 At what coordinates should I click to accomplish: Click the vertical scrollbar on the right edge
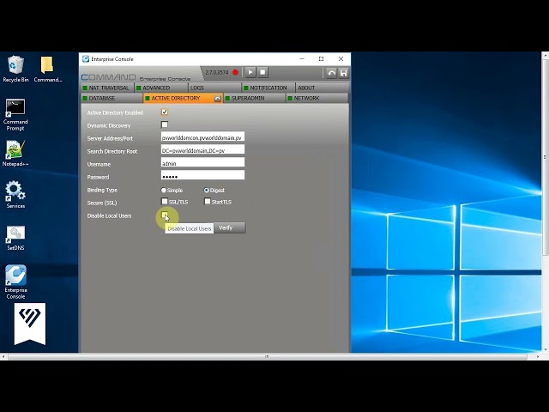pyautogui.click(x=546, y=157)
